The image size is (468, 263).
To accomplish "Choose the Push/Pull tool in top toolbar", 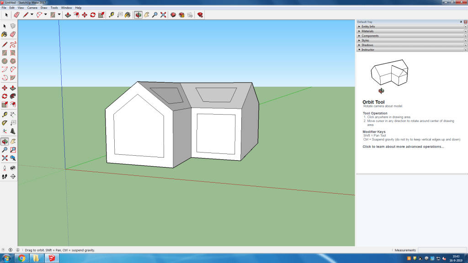I will point(68,15).
